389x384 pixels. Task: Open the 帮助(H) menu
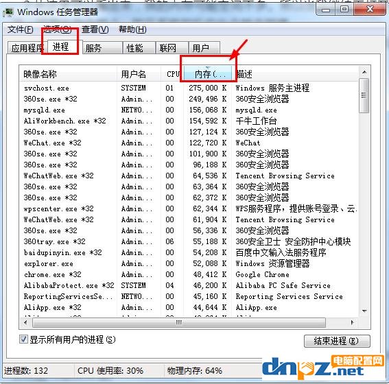pos(132,29)
